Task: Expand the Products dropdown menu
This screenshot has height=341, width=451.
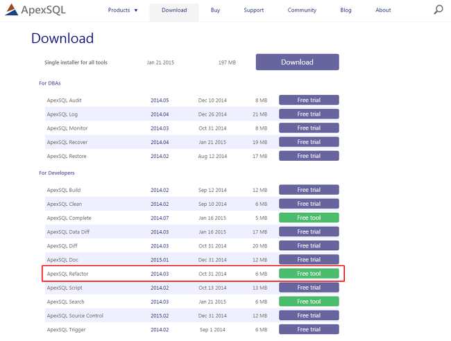Action: point(123,10)
